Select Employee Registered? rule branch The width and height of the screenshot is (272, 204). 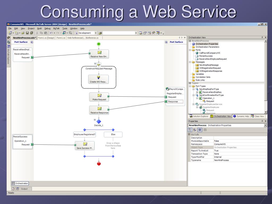click(84, 134)
